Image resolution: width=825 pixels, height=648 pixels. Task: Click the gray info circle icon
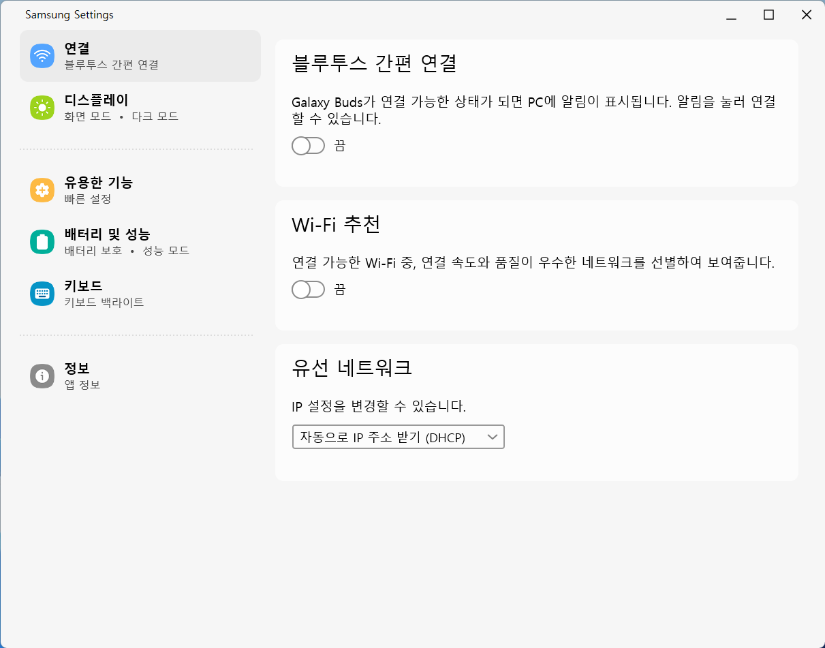pyautogui.click(x=42, y=376)
